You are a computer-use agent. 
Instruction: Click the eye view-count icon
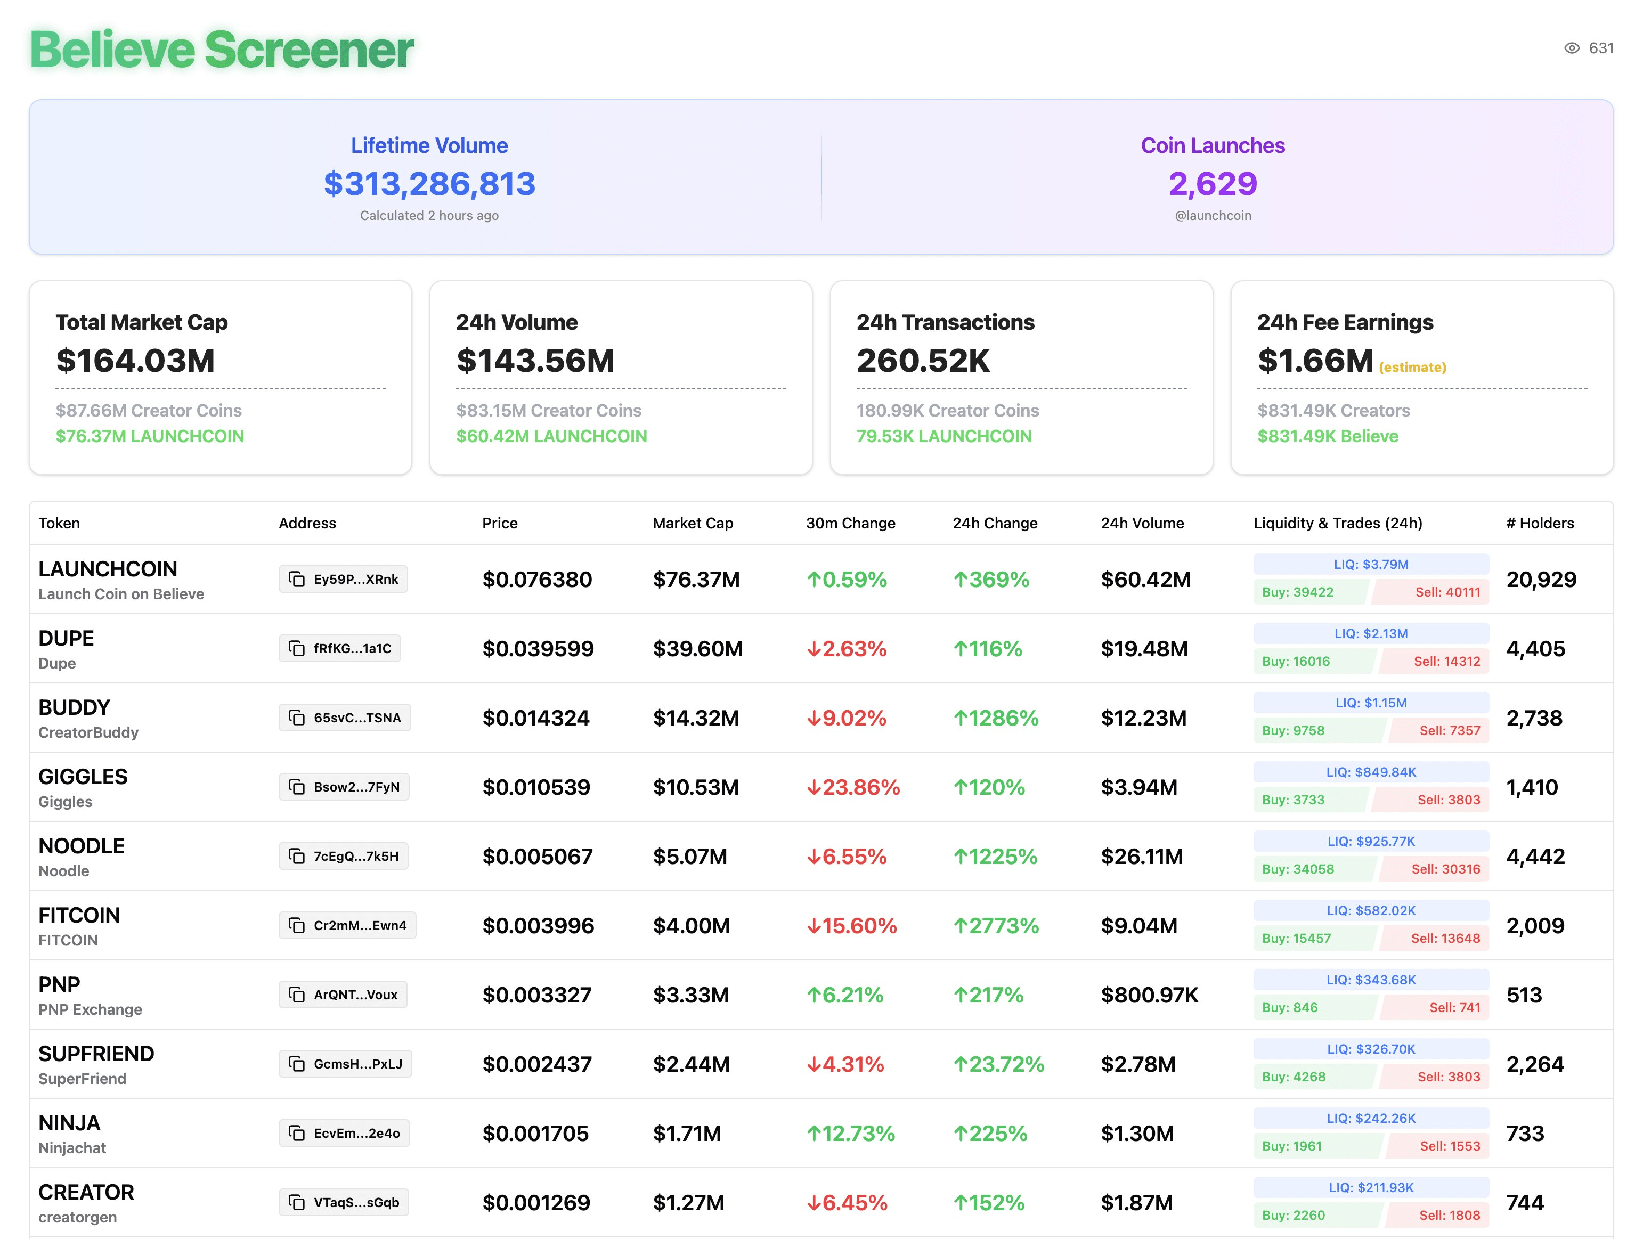coord(1572,48)
